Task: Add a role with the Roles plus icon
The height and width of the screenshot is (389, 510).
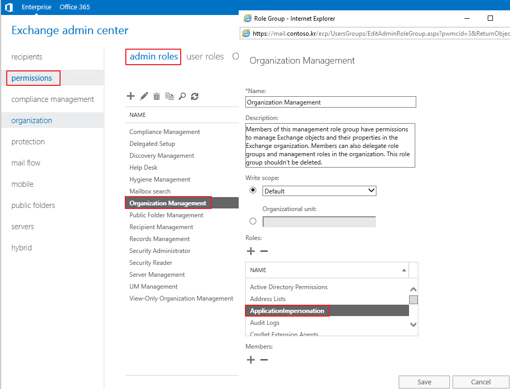Action: tap(251, 251)
